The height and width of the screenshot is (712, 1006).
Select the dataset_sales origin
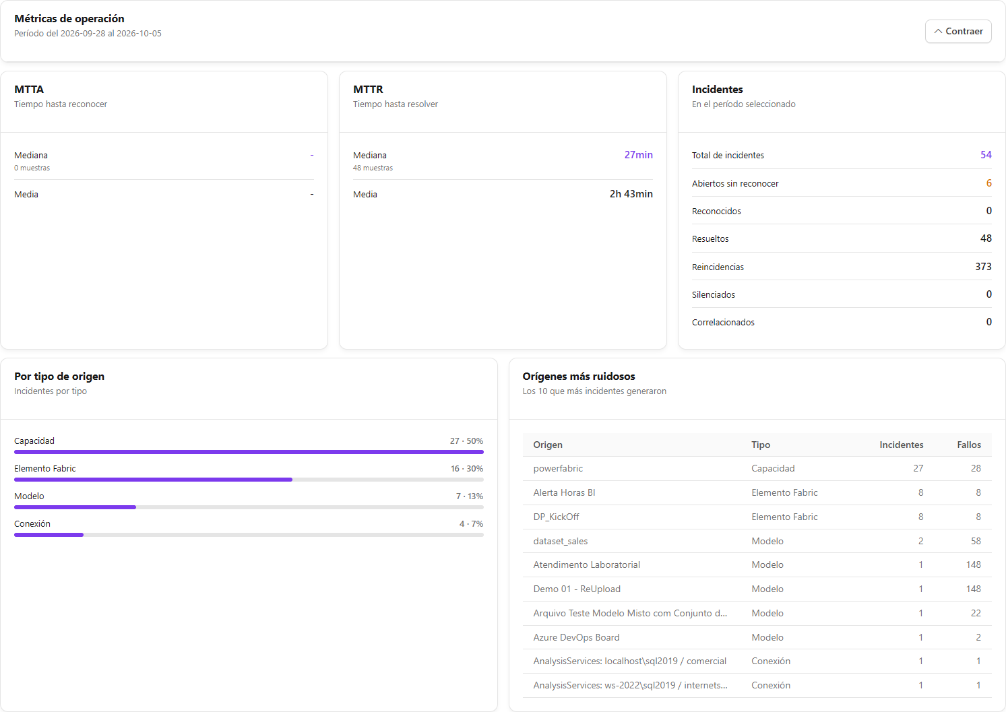757,541
